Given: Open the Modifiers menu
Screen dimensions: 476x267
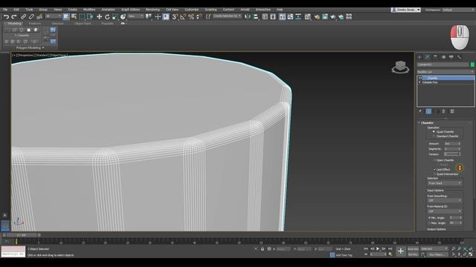Looking at the screenshot, I should (89, 10).
